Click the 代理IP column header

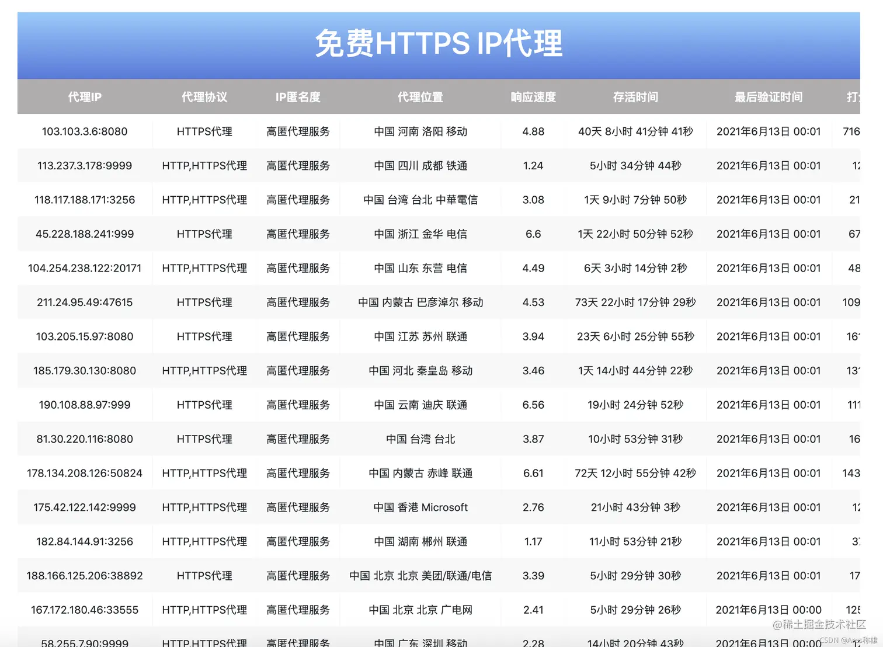click(x=84, y=97)
